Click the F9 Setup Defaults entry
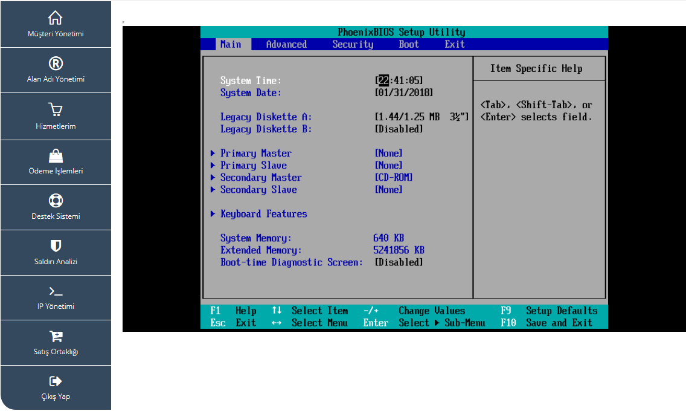 coord(549,311)
